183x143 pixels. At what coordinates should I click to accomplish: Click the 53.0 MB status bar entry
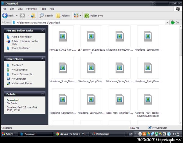[x=135, y=128]
